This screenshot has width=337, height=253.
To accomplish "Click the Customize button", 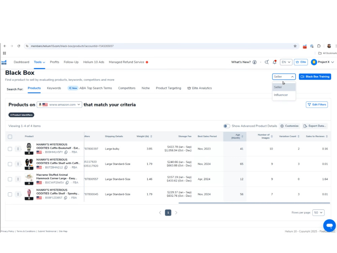I will click(290, 126).
